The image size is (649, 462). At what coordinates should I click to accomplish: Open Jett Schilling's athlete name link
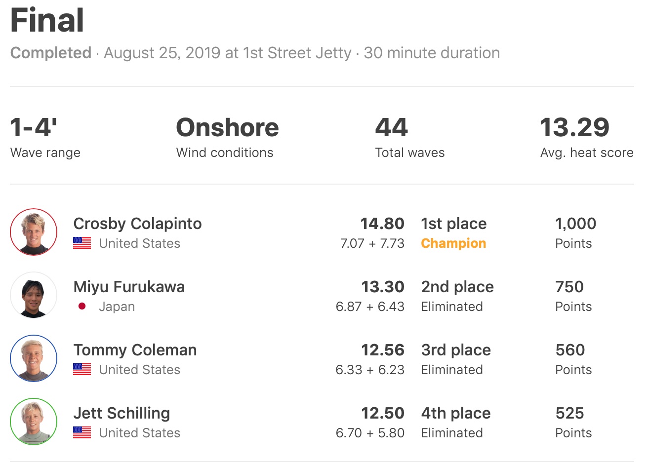(122, 413)
